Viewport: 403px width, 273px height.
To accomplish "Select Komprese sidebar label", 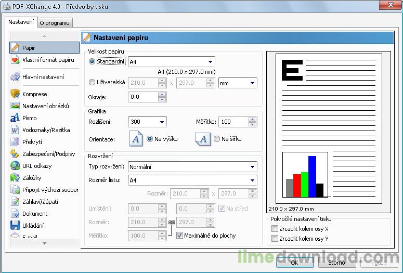I will (35, 94).
